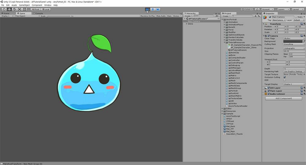306x165 pixels.
Task: Open Audio Listener help icon
Action: point(302,94)
